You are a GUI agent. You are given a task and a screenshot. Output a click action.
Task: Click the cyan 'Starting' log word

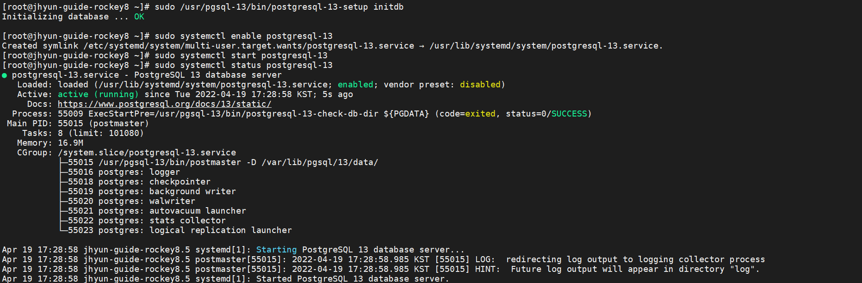276,250
